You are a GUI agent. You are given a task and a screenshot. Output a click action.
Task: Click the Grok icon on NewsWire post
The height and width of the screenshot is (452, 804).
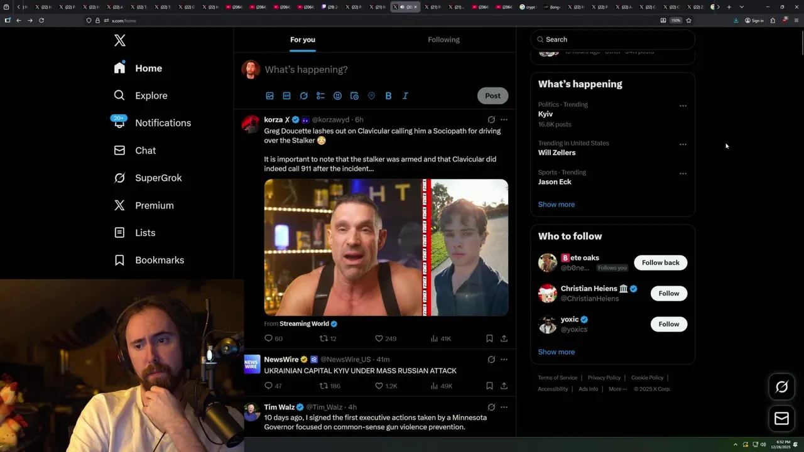[491, 360]
